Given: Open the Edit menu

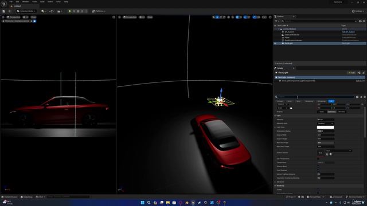Looking at the screenshot, I should pyautogui.click(x=17, y=2).
